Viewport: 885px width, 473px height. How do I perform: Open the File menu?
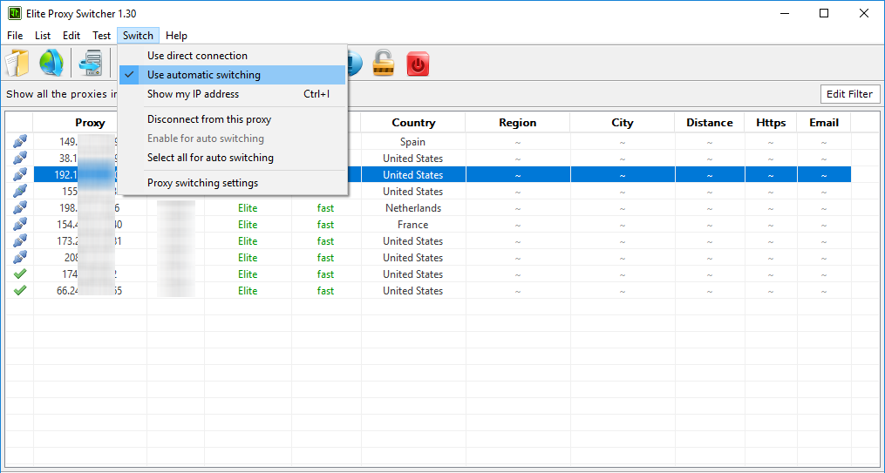coord(15,36)
